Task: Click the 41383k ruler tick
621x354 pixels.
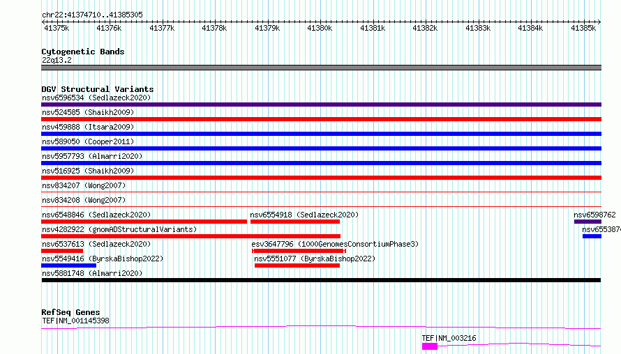Action: (478, 28)
